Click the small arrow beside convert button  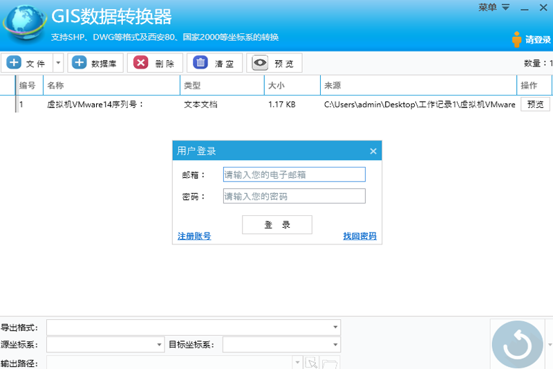550,345
